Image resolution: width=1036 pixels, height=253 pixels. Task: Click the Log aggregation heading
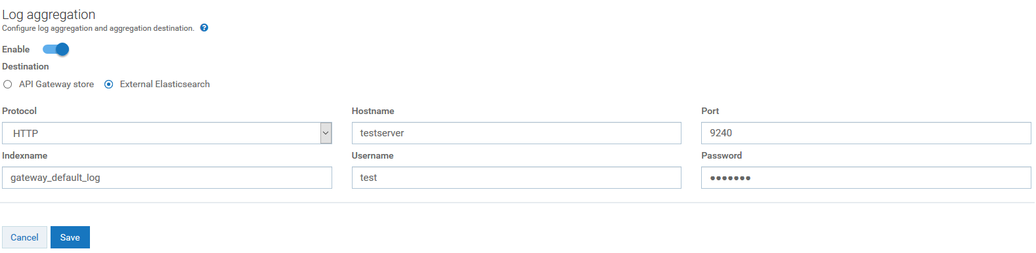pyautogui.click(x=49, y=14)
